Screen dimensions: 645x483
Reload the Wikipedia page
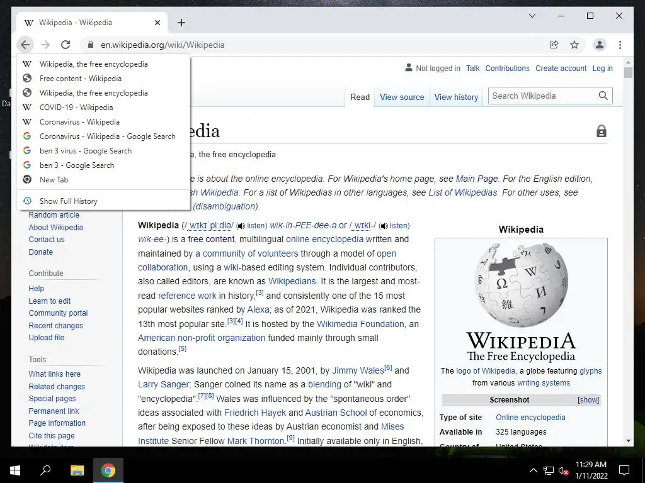pyautogui.click(x=66, y=45)
